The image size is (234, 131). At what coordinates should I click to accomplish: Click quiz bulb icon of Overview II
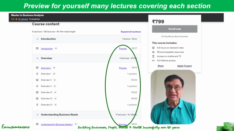coord(37,86)
